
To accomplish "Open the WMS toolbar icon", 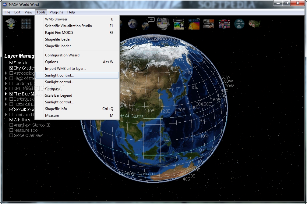I will coord(178,24).
